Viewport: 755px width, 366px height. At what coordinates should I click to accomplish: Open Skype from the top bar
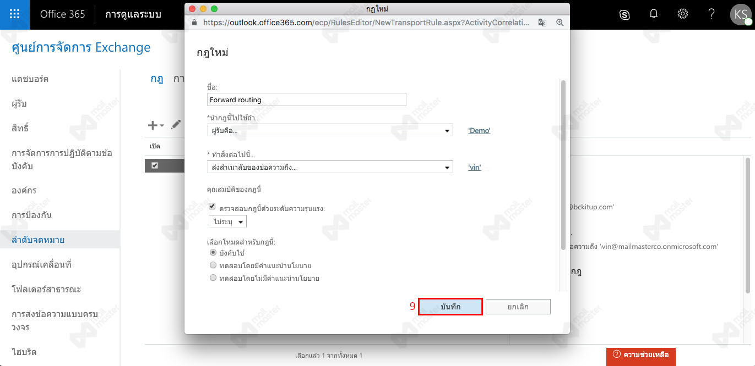(x=624, y=15)
